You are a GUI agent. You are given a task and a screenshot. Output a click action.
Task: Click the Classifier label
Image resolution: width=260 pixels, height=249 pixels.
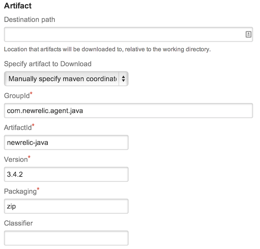click(x=18, y=223)
